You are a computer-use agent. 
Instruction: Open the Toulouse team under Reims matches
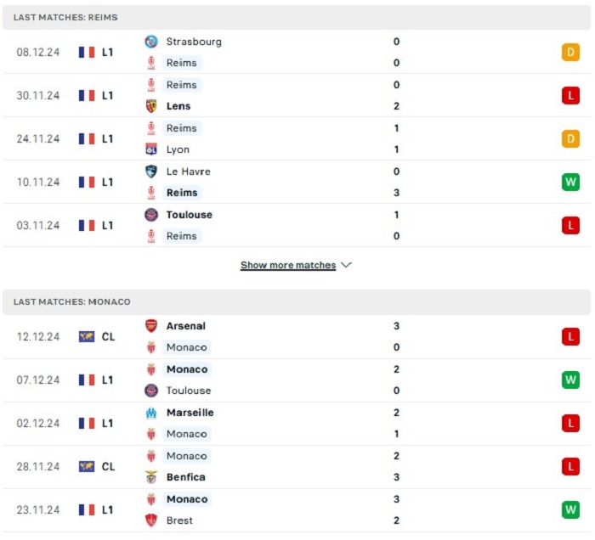[x=189, y=215]
